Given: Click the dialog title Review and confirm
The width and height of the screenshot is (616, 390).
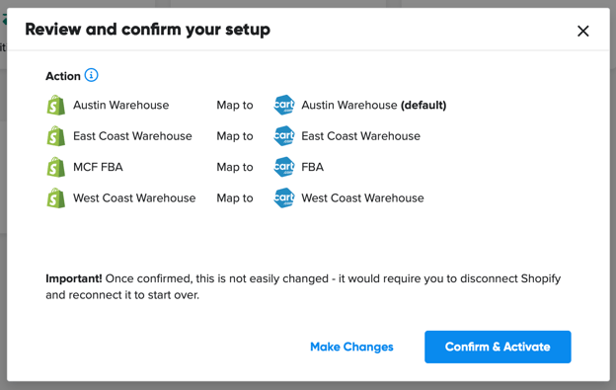Looking at the screenshot, I should (148, 30).
